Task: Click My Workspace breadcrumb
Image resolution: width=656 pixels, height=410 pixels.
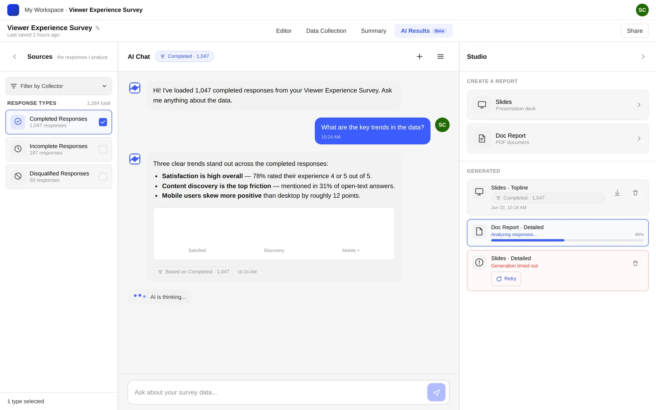Action: [44, 10]
